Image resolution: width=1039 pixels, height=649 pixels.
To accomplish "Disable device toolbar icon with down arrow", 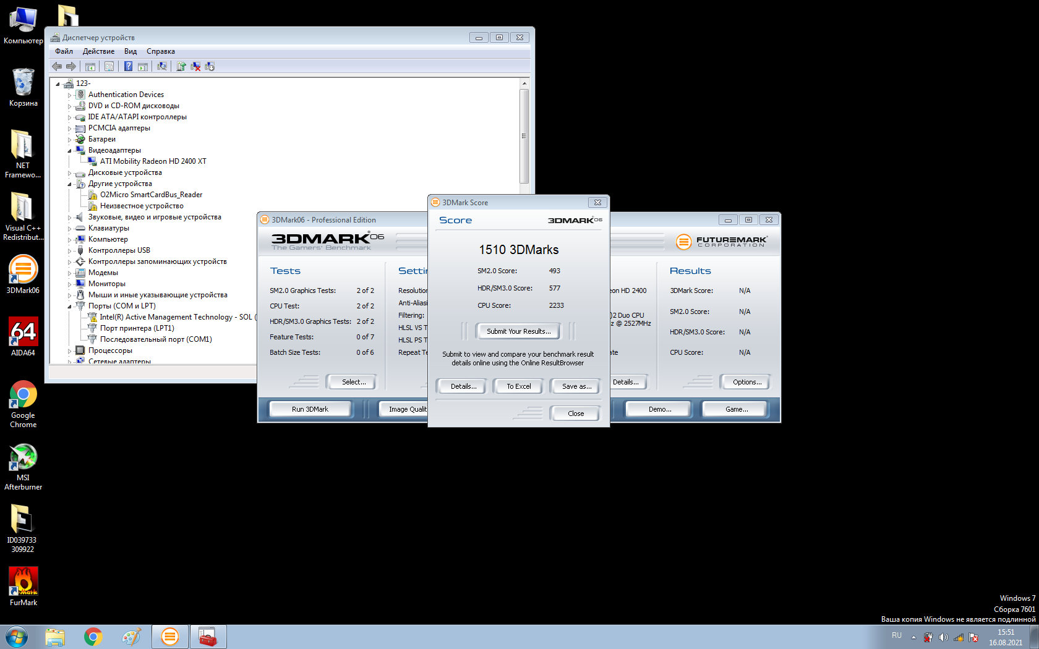I will [210, 67].
